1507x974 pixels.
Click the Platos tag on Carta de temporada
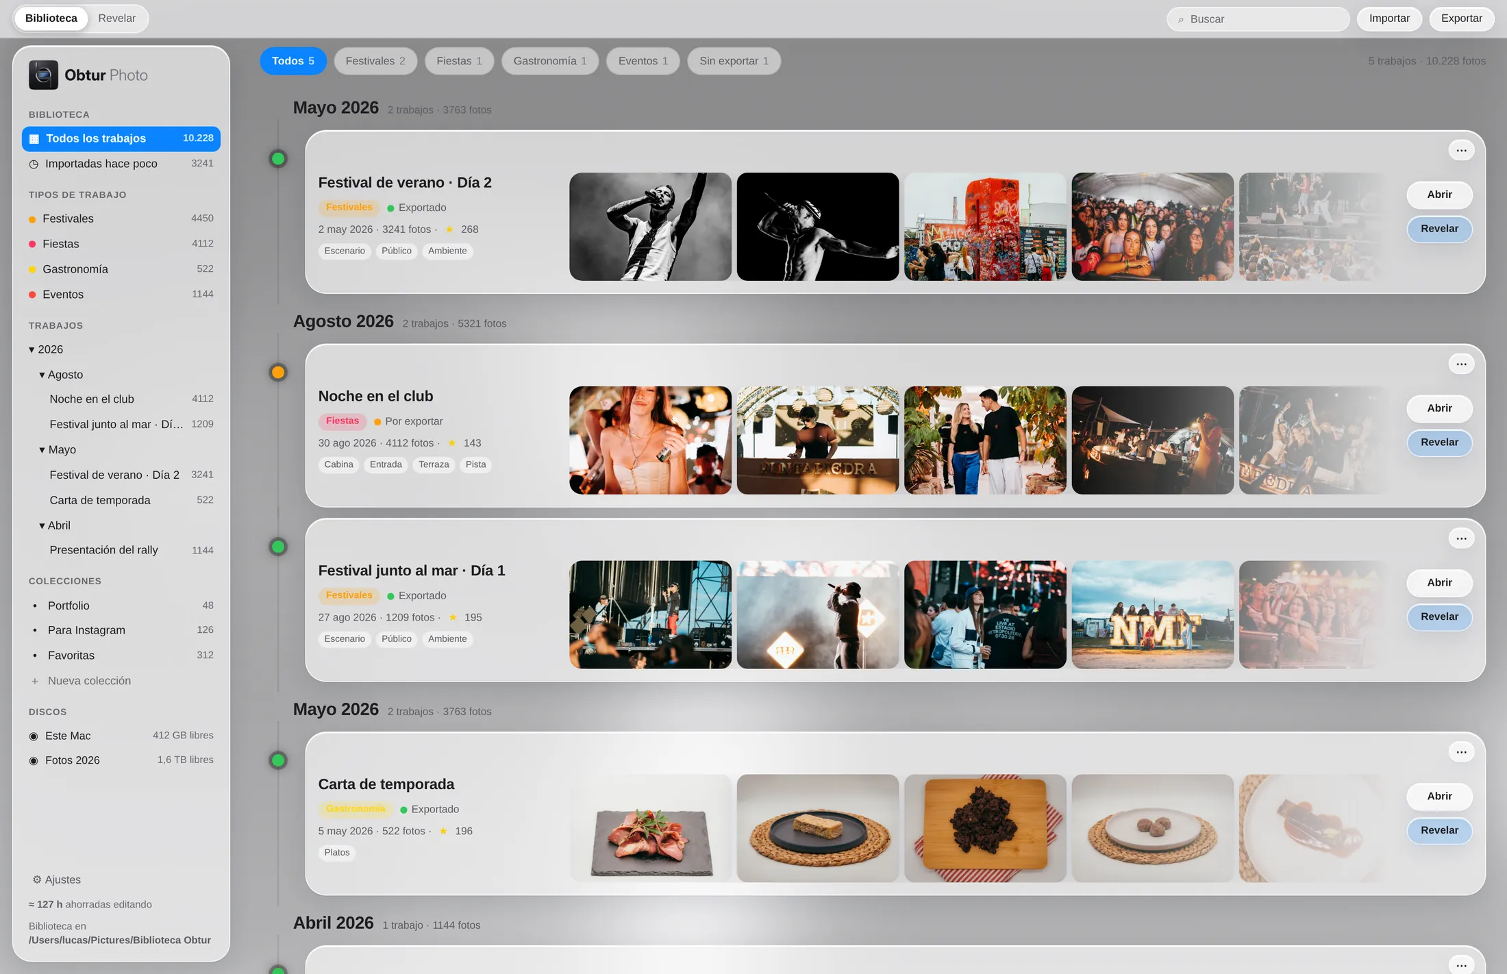click(337, 853)
